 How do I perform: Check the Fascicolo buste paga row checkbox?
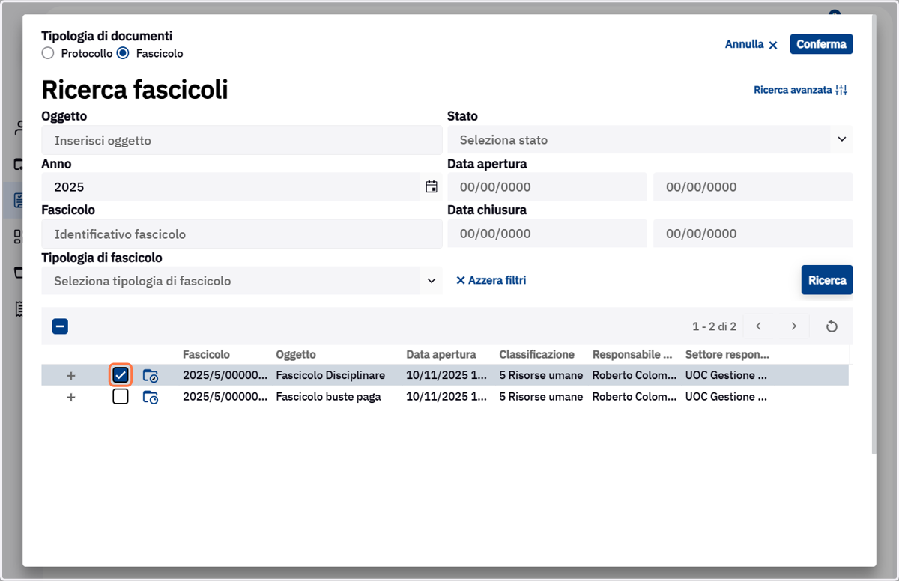(x=121, y=397)
